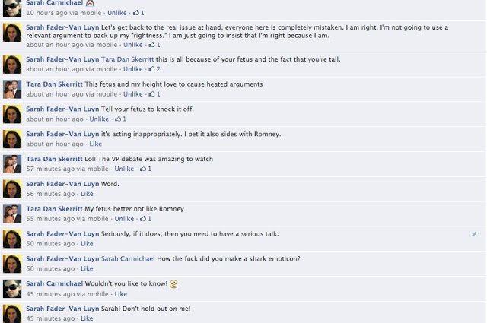Click thumbs-up icon showing 2 likes

click(x=154, y=69)
